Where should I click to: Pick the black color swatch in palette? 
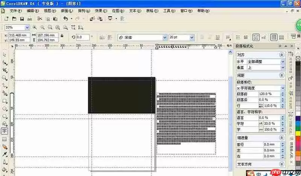pyautogui.click(x=298, y=64)
